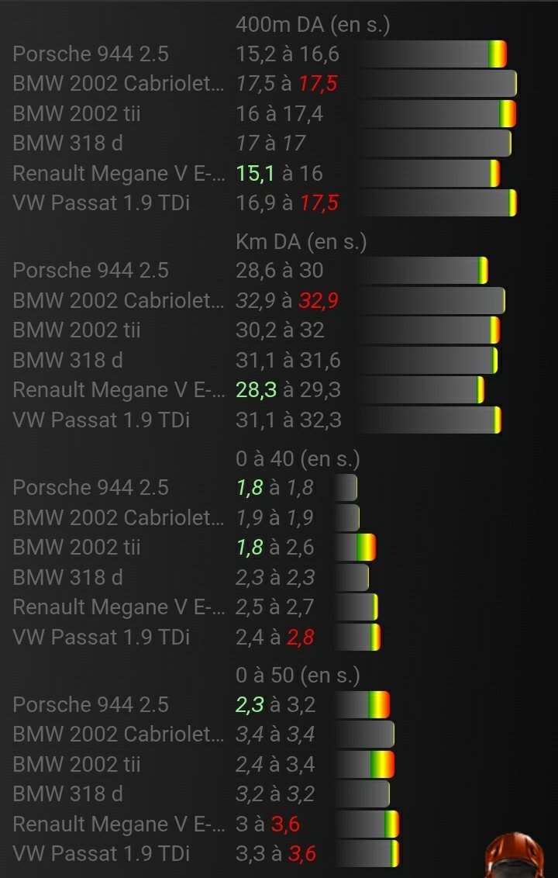Select the value '16 à 17,4'
558x878 pixels.
pyautogui.click(x=279, y=114)
